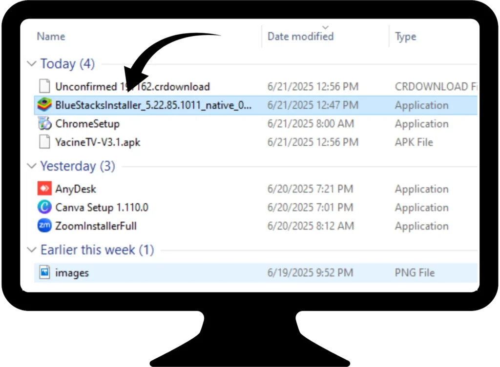Sort by the Name column header

pos(51,36)
